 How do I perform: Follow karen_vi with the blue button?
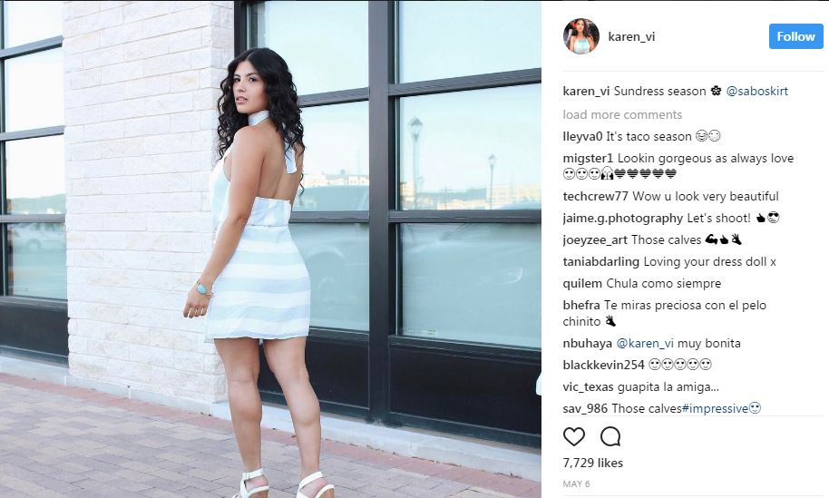coord(795,36)
